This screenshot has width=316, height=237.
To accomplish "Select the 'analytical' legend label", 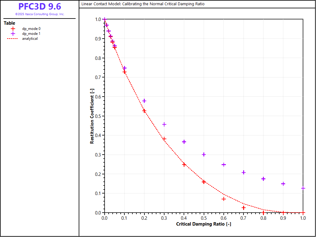I will click(30, 39).
